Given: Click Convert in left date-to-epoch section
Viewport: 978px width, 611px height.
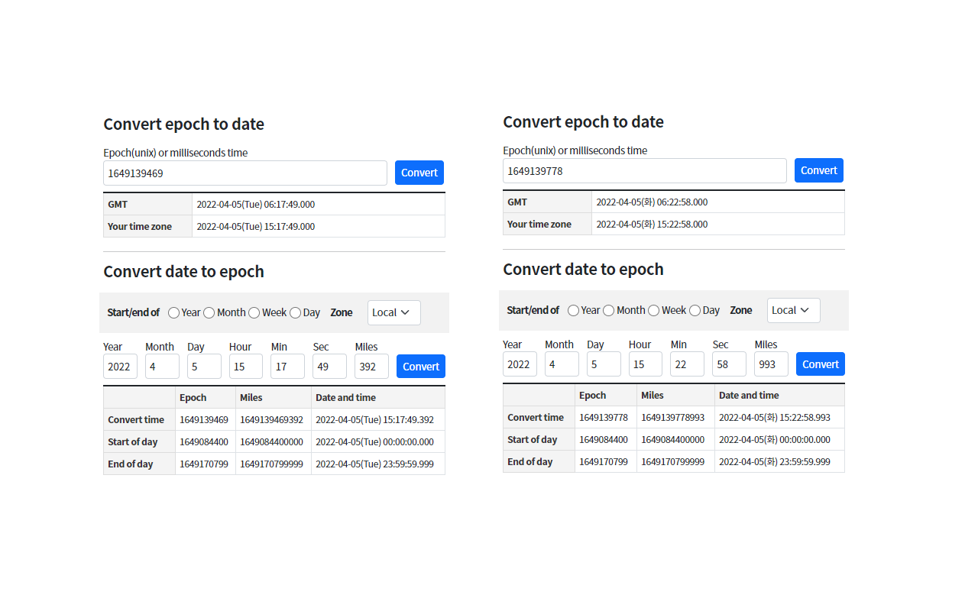Looking at the screenshot, I should 420,366.
